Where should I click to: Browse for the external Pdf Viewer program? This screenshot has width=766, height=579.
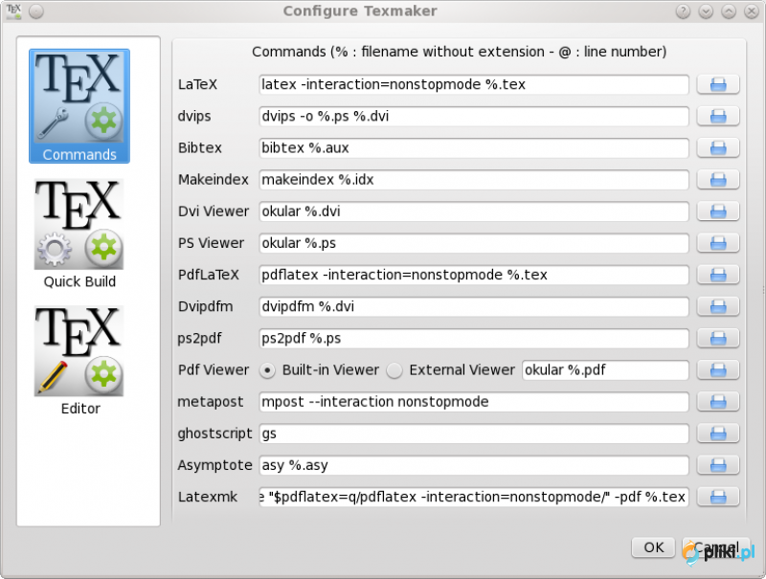(x=717, y=370)
